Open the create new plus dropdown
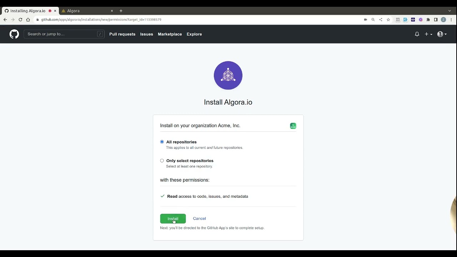The height and width of the screenshot is (257, 457). tap(428, 34)
